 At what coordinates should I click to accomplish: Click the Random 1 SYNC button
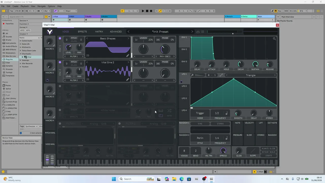[200, 124]
